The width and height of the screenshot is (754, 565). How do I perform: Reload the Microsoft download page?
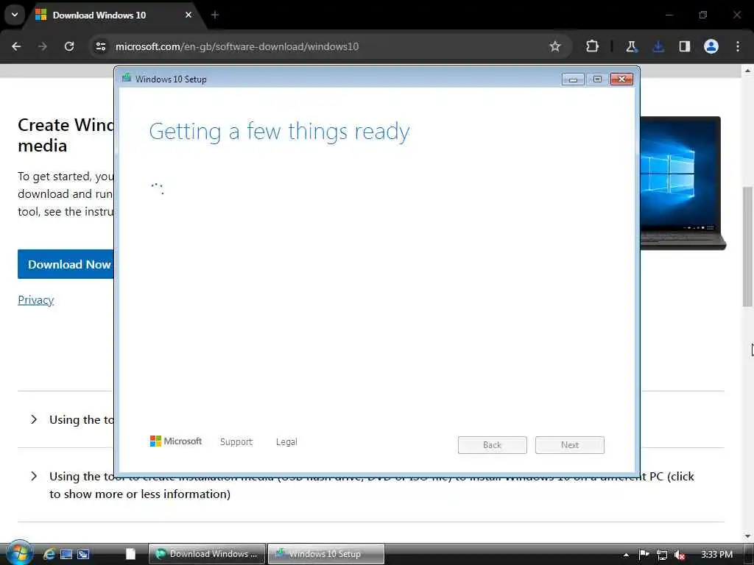pos(69,46)
